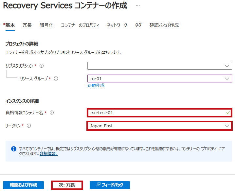Click info icon beside リージョン label
Viewport: 235px width, 192px height.
pyautogui.click(x=29, y=126)
